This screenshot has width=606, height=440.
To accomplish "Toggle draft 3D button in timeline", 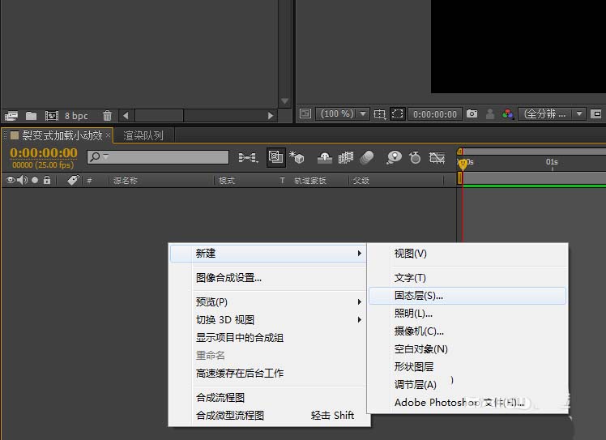I will point(297,157).
